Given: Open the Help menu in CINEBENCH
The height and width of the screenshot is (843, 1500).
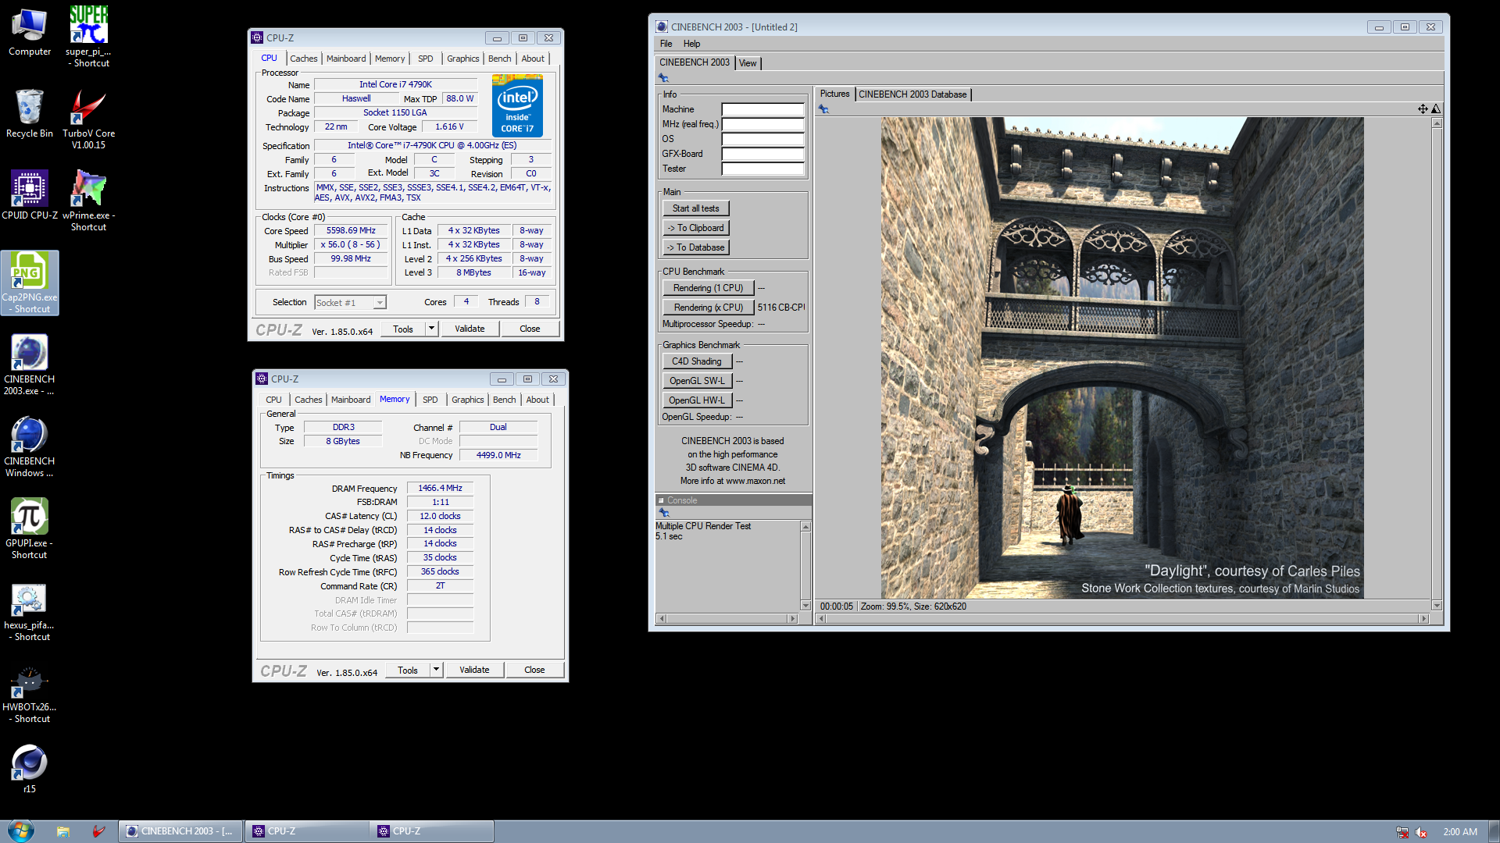Looking at the screenshot, I should click(691, 44).
